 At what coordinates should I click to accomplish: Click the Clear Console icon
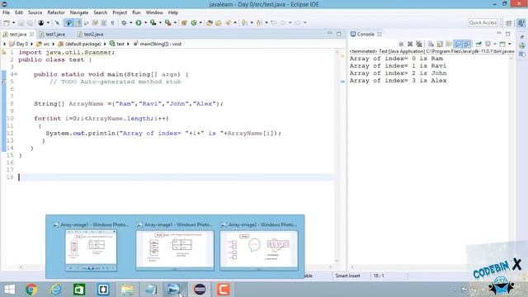point(431,44)
